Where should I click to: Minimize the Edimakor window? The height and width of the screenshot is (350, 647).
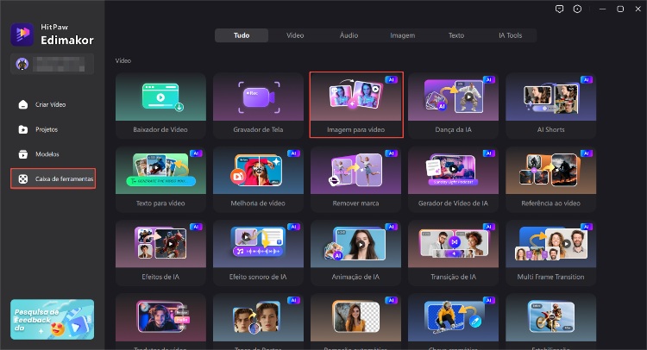coord(602,9)
